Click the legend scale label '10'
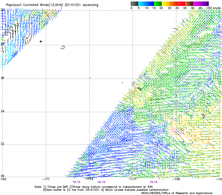Viewport: 222px width, 195px height. pos(147,8)
